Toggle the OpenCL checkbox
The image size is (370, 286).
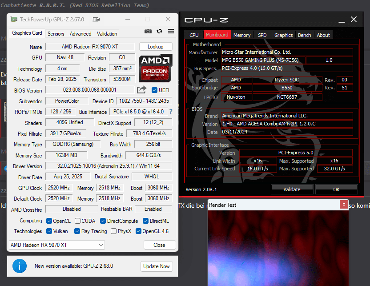click(x=49, y=221)
